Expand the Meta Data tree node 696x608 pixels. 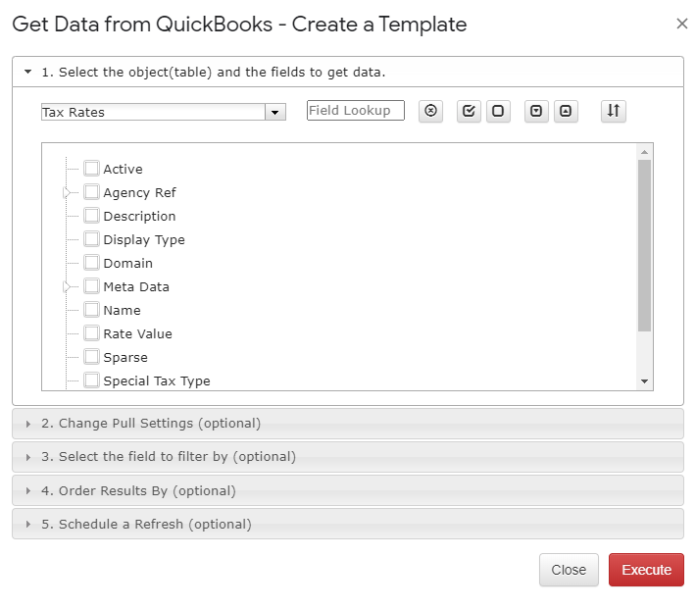pyautogui.click(x=67, y=287)
